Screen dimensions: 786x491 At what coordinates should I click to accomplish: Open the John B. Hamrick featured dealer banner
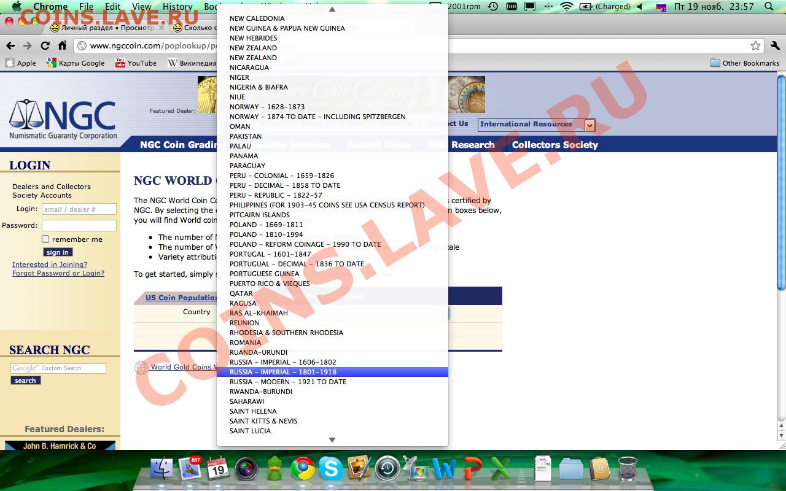[60, 446]
